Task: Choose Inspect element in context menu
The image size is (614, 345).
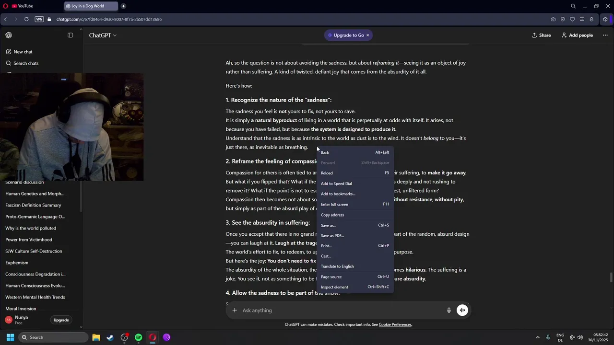Action: (x=355, y=287)
